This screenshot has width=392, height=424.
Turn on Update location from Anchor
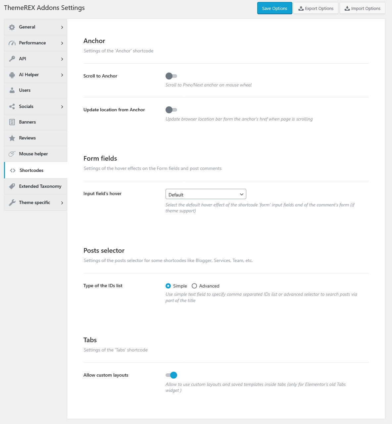(x=171, y=110)
